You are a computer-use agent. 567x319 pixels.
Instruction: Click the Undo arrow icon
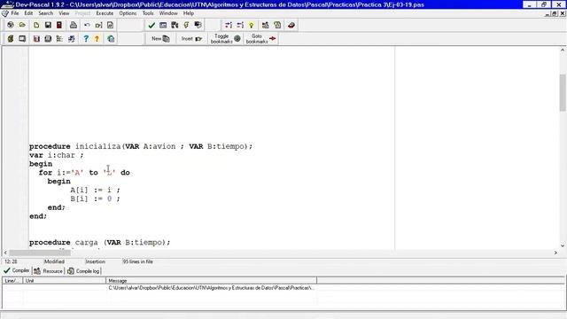coord(87,26)
